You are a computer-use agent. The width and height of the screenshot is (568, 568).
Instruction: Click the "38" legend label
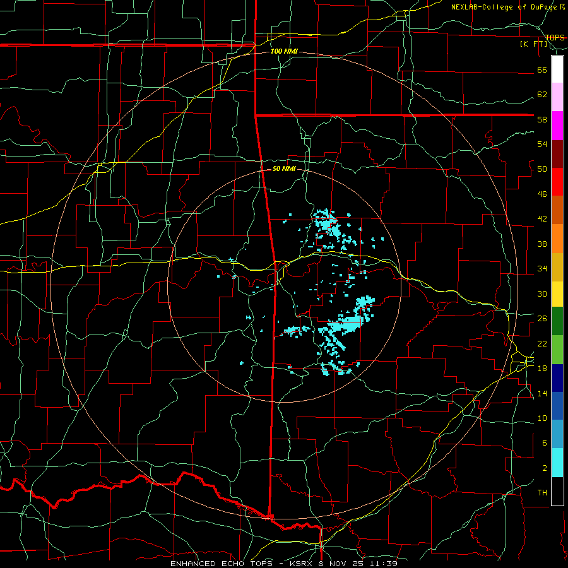[542, 244]
